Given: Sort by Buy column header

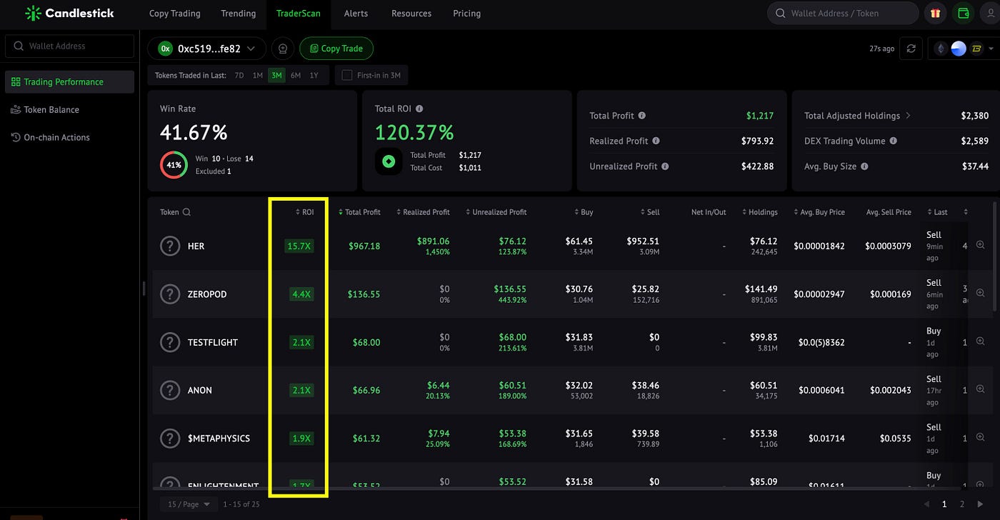Looking at the screenshot, I should click(584, 212).
